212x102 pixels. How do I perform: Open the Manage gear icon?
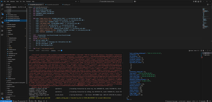point(2,98)
